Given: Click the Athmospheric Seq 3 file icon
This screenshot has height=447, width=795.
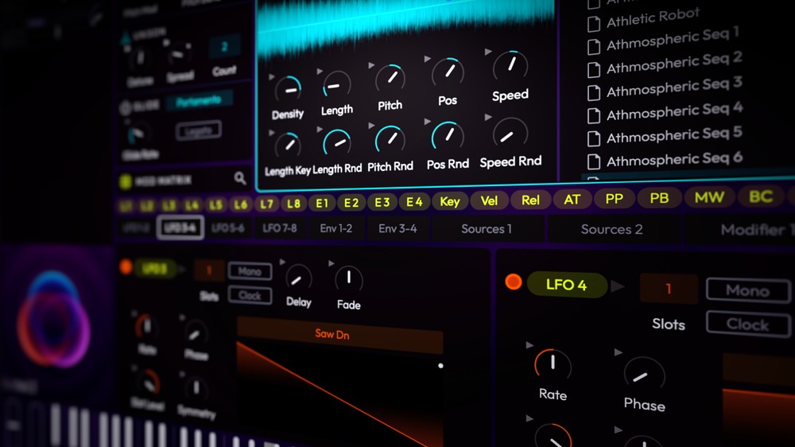Looking at the screenshot, I should 593,93.
